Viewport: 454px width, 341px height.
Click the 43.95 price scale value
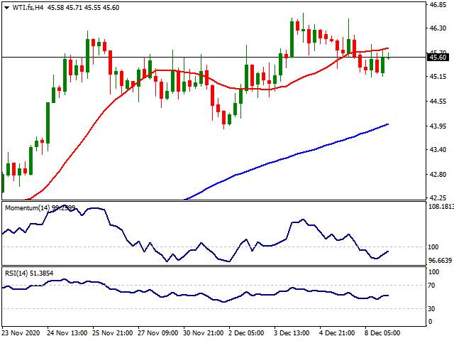coord(438,126)
